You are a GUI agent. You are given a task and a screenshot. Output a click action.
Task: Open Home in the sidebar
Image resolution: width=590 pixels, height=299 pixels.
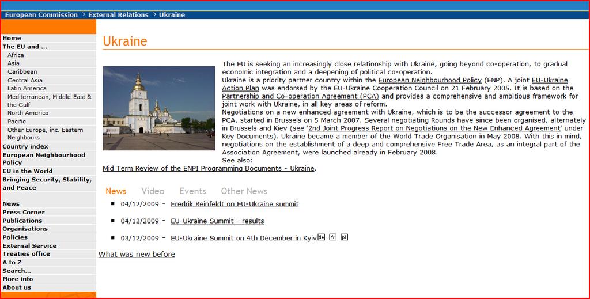[12, 38]
